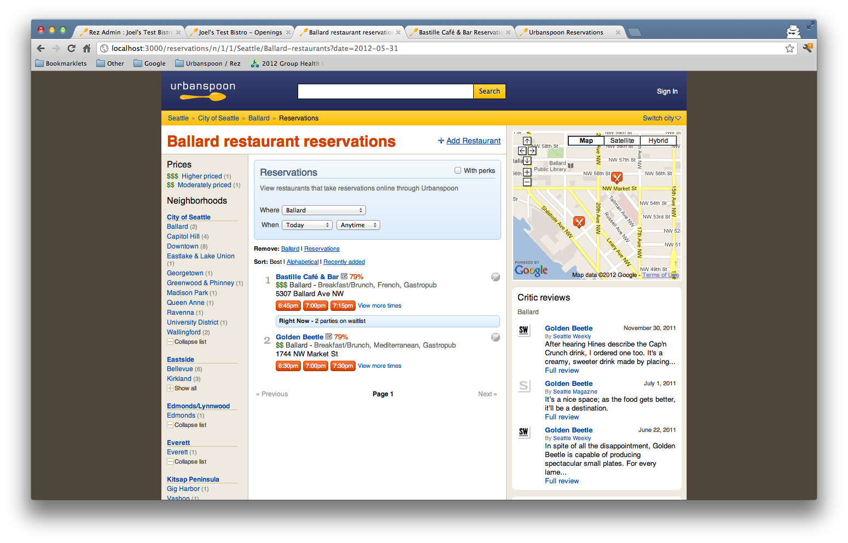The image size is (848, 543).
Task: Select the Map view tab
Action: pos(586,141)
